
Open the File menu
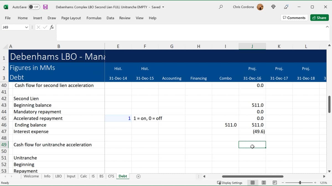[8, 18]
